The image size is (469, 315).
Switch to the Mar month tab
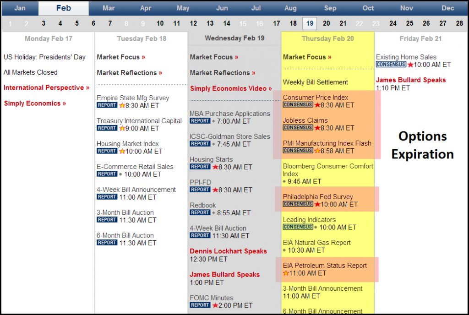[x=109, y=8]
